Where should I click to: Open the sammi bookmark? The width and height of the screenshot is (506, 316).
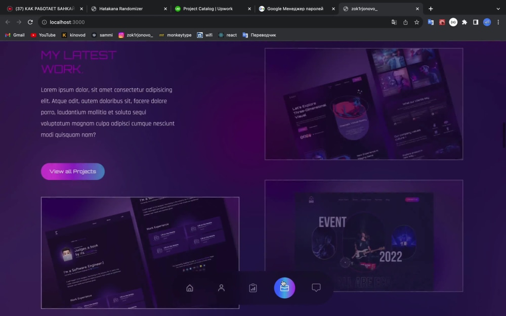102,35
